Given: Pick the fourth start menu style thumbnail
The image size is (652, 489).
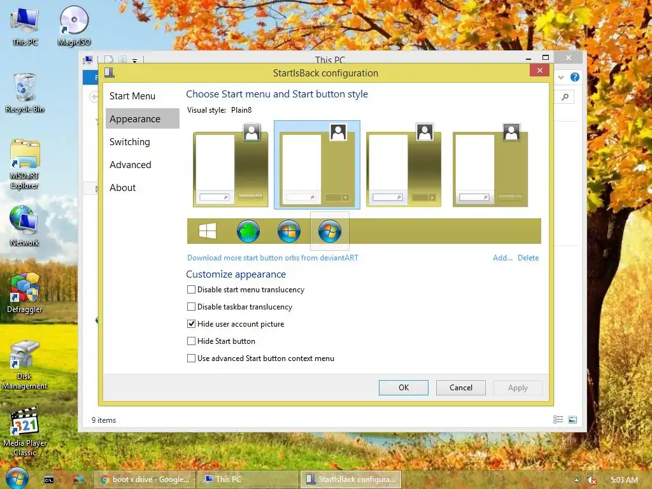Looking at the screenshot, I should (x=490, y=165).
